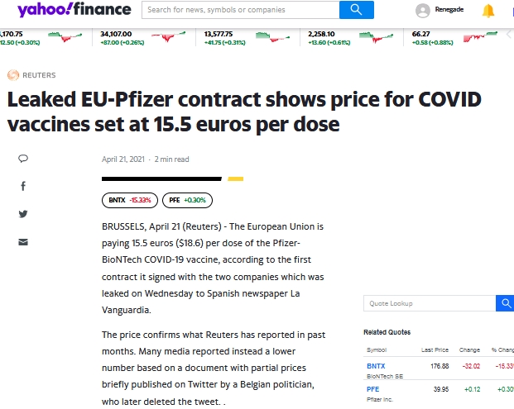Click the Yahoo Finance logo
The image size is (514, 409).
(74, 9)
